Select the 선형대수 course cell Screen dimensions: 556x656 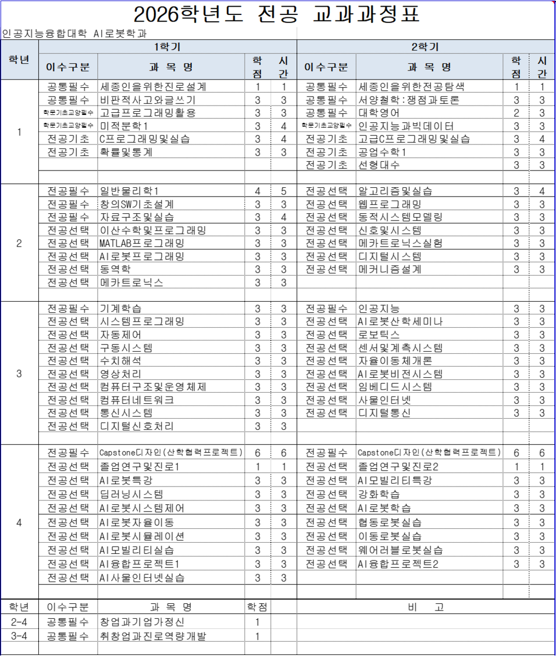pyautogui.click(x=429, y=165)
